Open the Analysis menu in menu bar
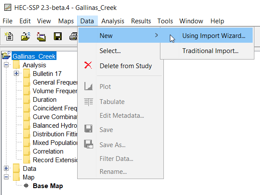 click(x=113, y=21)
